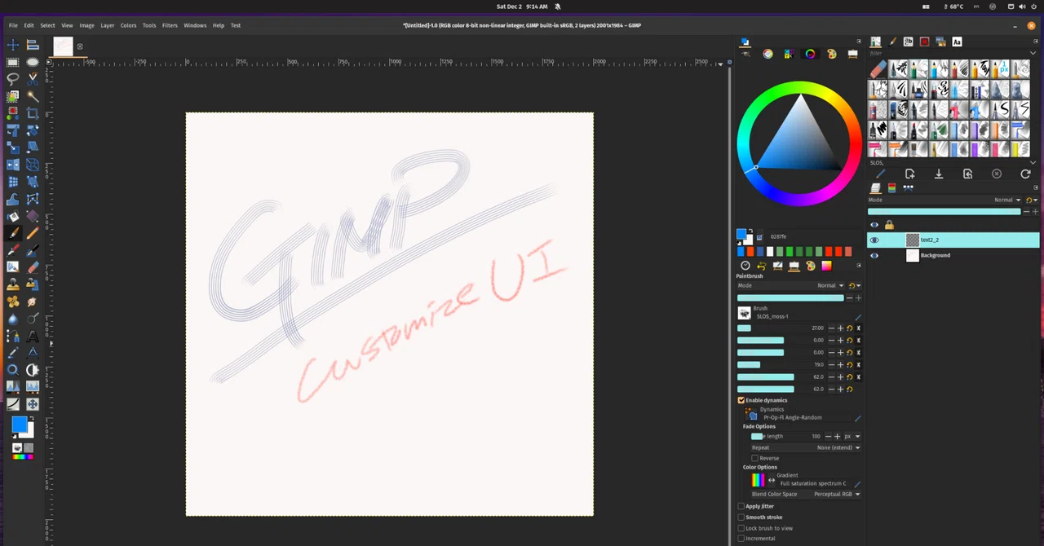Click the brush filter text field

point(946,53)
